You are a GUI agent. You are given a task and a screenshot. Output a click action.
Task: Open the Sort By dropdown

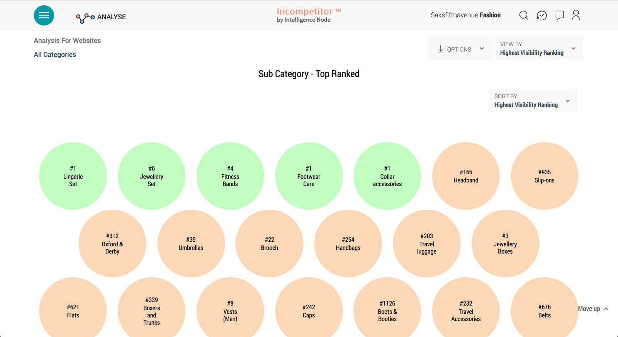point(533,101)
